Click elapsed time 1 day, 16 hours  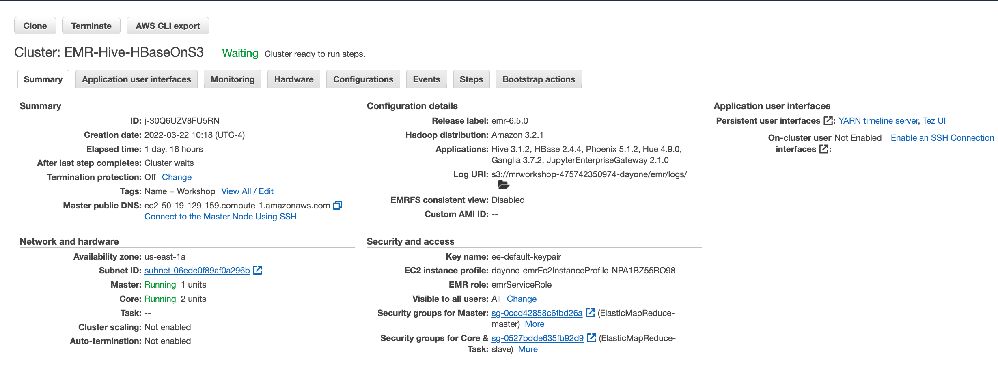click(174, 149)
